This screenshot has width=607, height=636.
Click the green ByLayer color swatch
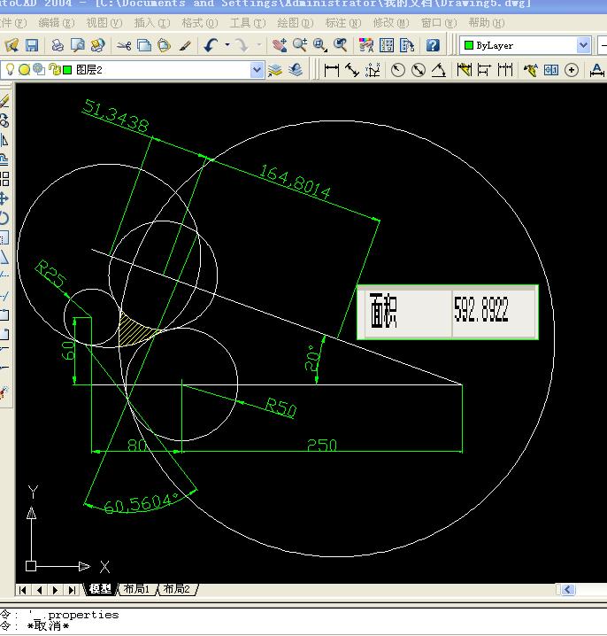[469, 45]
